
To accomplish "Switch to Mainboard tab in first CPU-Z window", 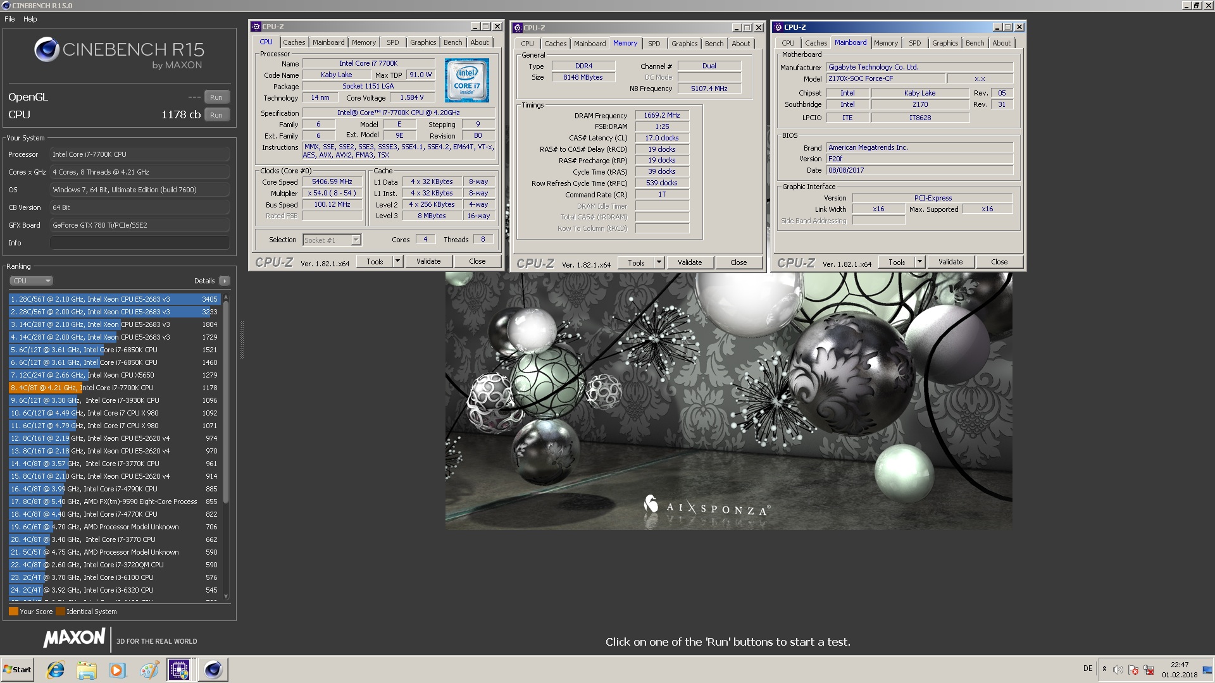I will coord(328,42).
